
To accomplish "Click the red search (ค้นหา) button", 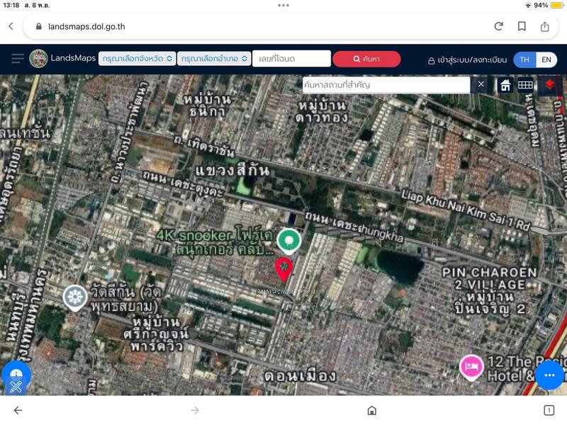I will click(366, 59).
